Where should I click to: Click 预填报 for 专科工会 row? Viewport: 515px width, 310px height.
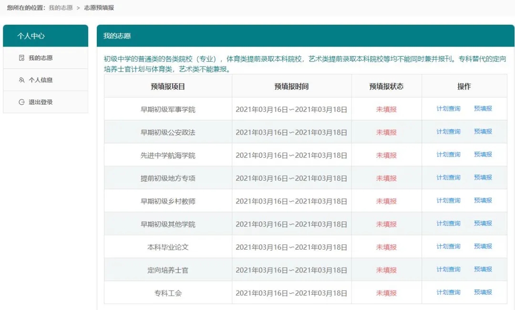click(x=483, y=292)
